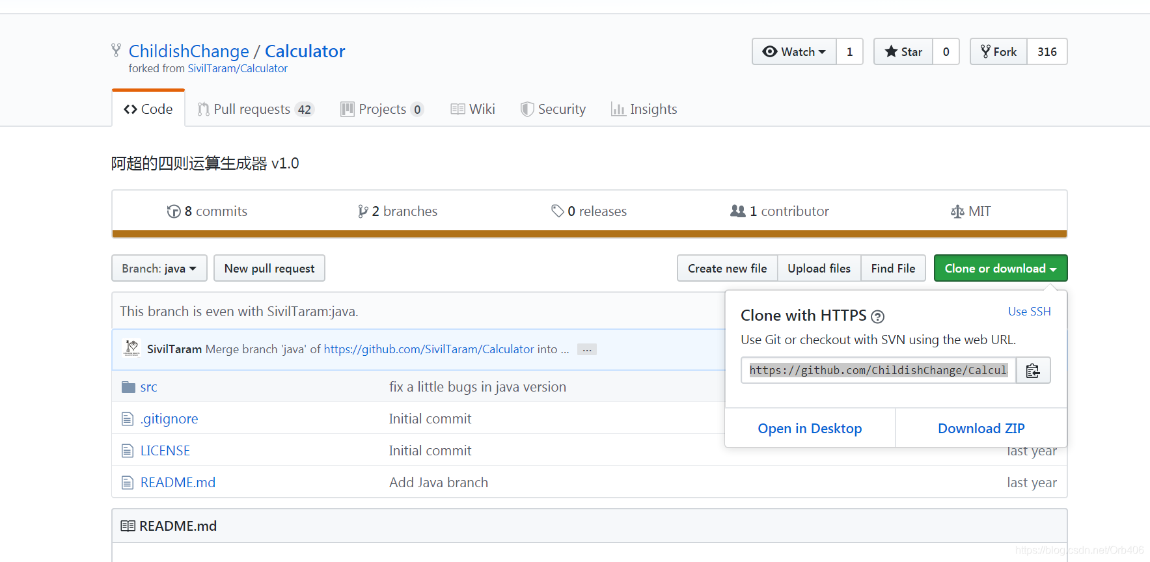Open the Branch: java selector

159,268
